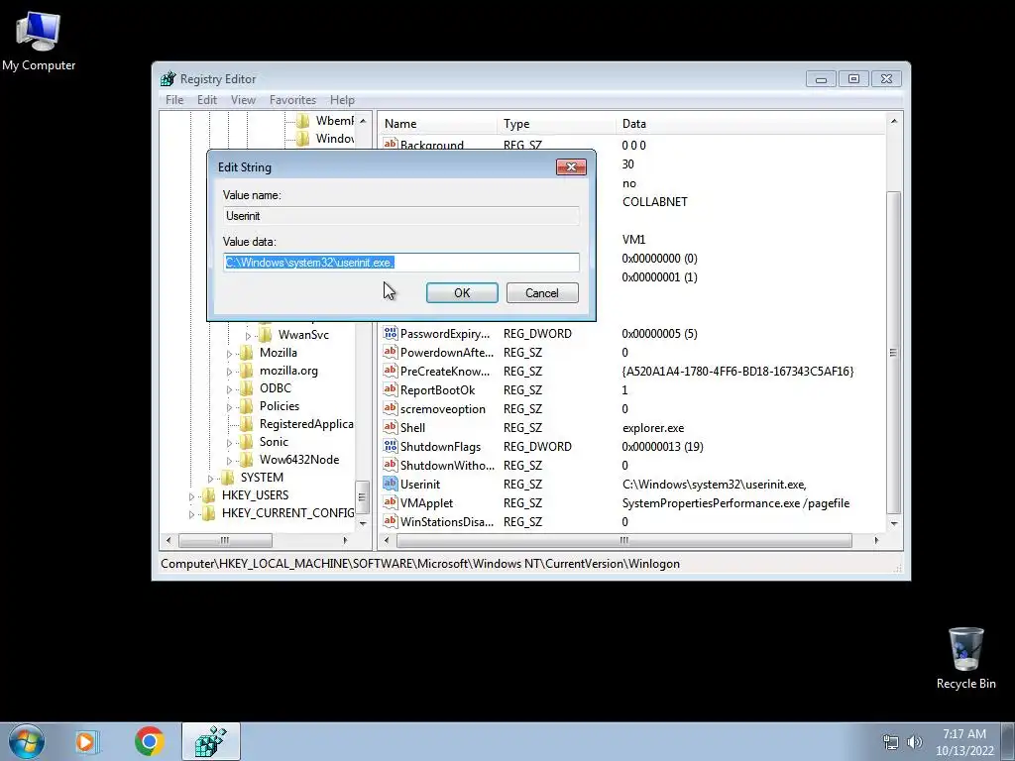Click the PreCreateKnow string value icon

(390, 371)
